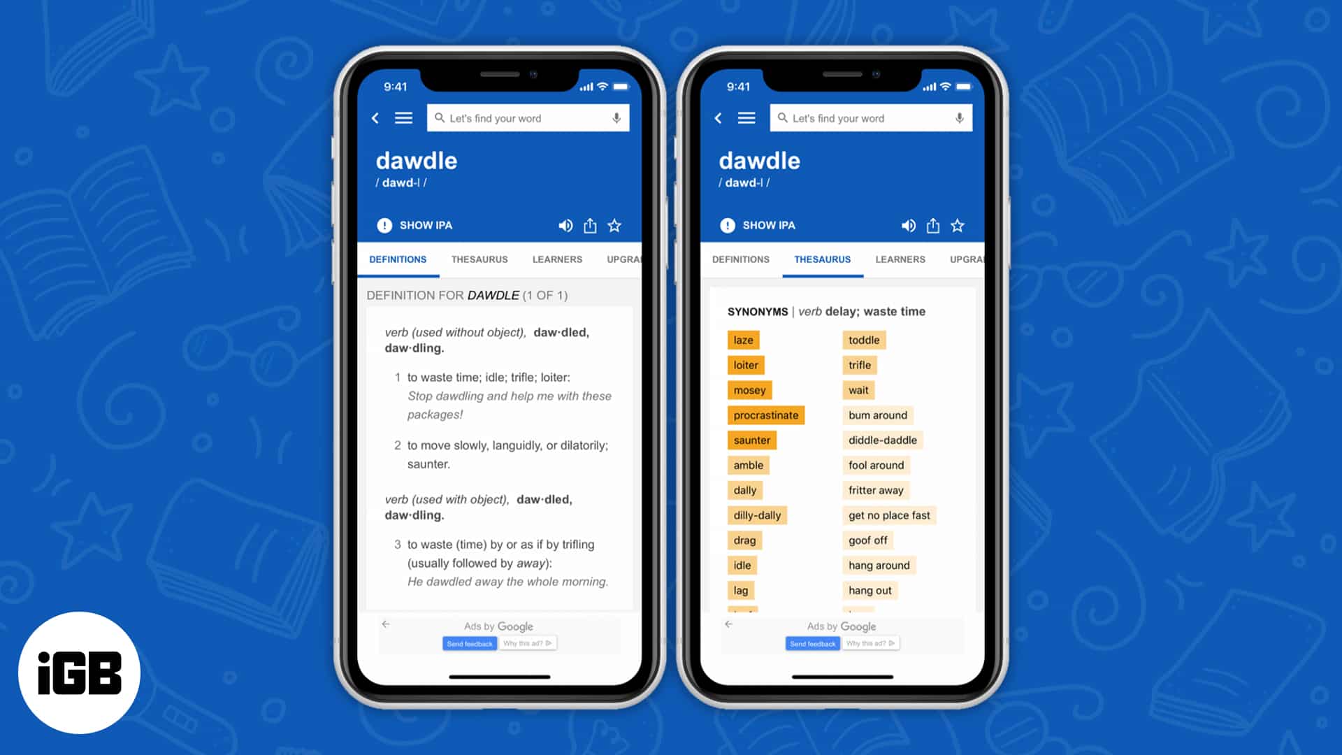The image size is (1342, 755).
Task: Tap the microphone icon in search bar
Action: (x=616, y=118)
